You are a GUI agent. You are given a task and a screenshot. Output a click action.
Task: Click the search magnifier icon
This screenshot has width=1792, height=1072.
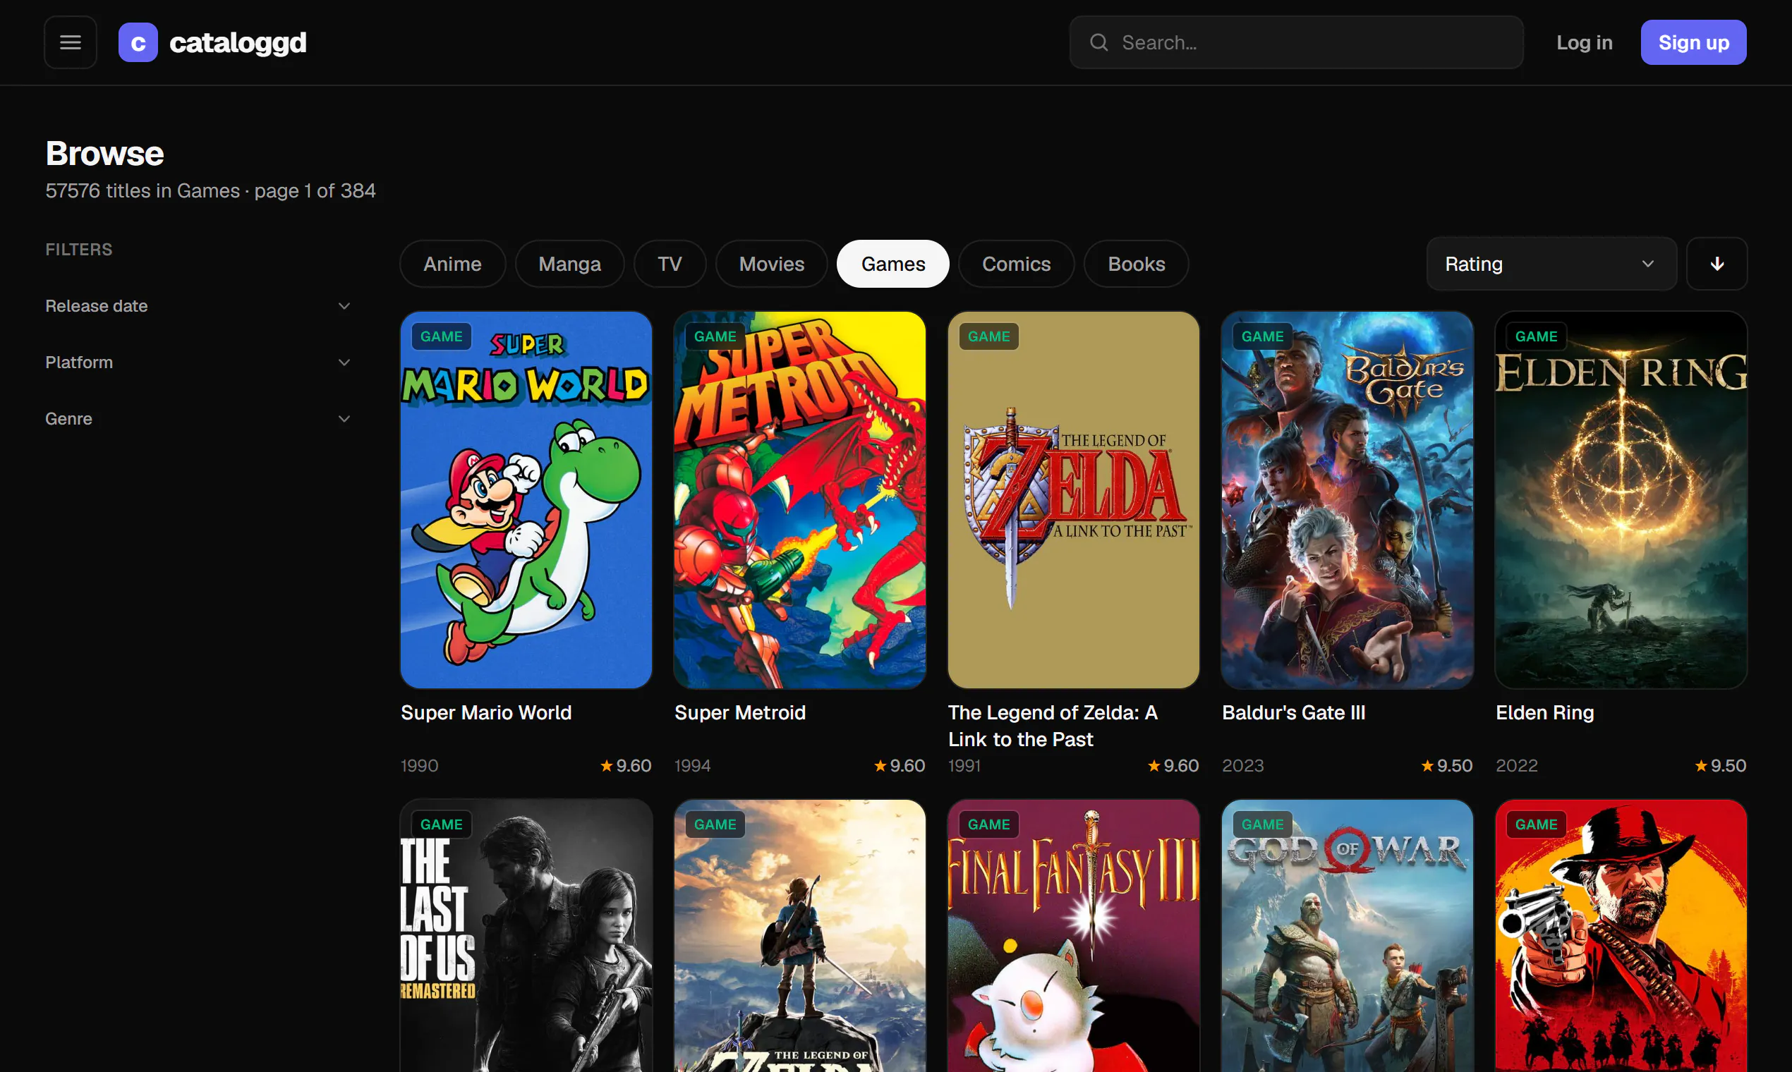1098,42
